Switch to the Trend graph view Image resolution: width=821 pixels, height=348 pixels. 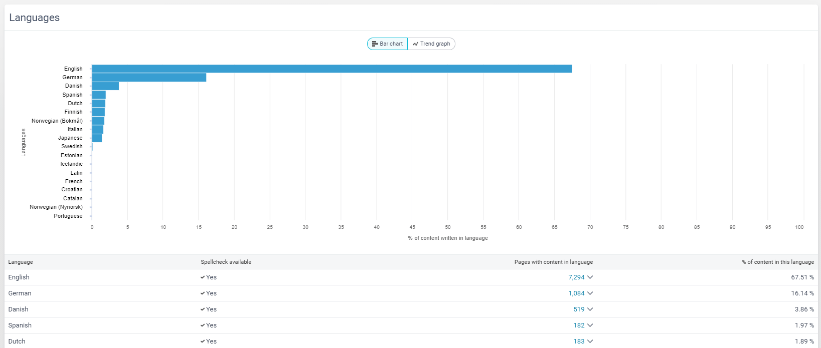431,44
